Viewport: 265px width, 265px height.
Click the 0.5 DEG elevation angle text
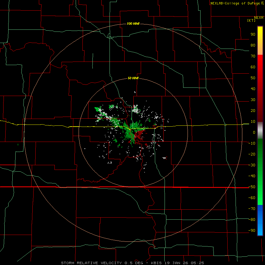(134, 263)
